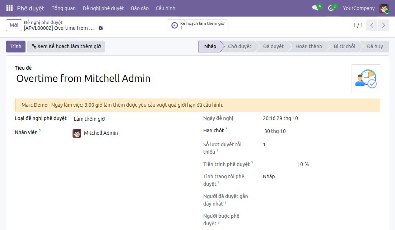This screenshot has width=395, height=230.
Task: Select Chờ duyệt status stage
Action: tap(240, 46)
